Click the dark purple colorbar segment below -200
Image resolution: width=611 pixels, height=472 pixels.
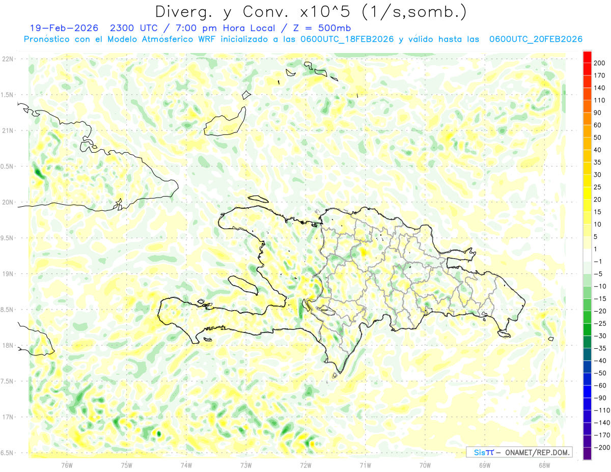tap(588, 454)
